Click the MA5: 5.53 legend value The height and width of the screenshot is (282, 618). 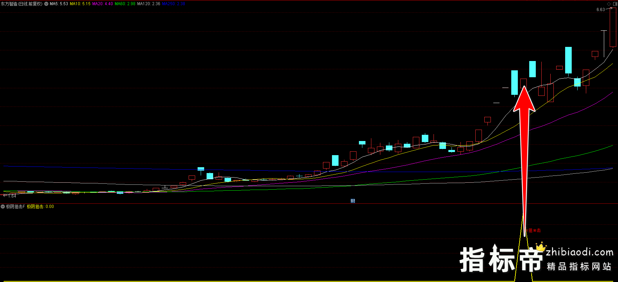pos(59,4)
